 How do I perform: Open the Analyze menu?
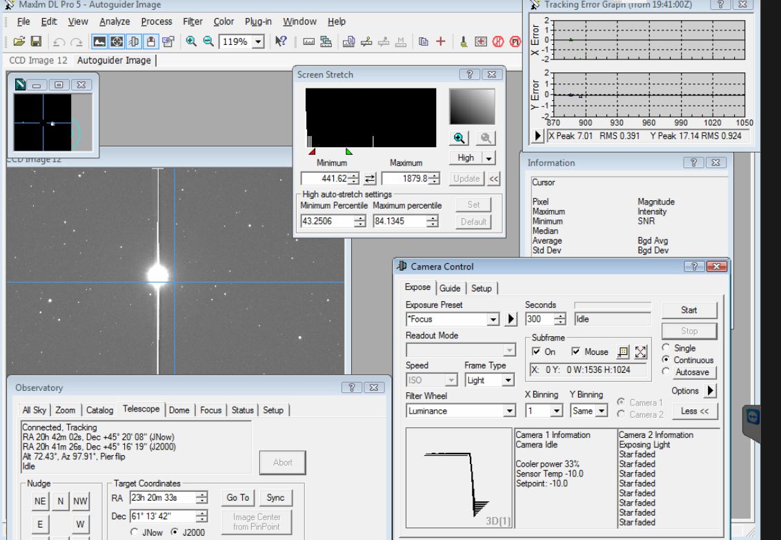(115, 21)
